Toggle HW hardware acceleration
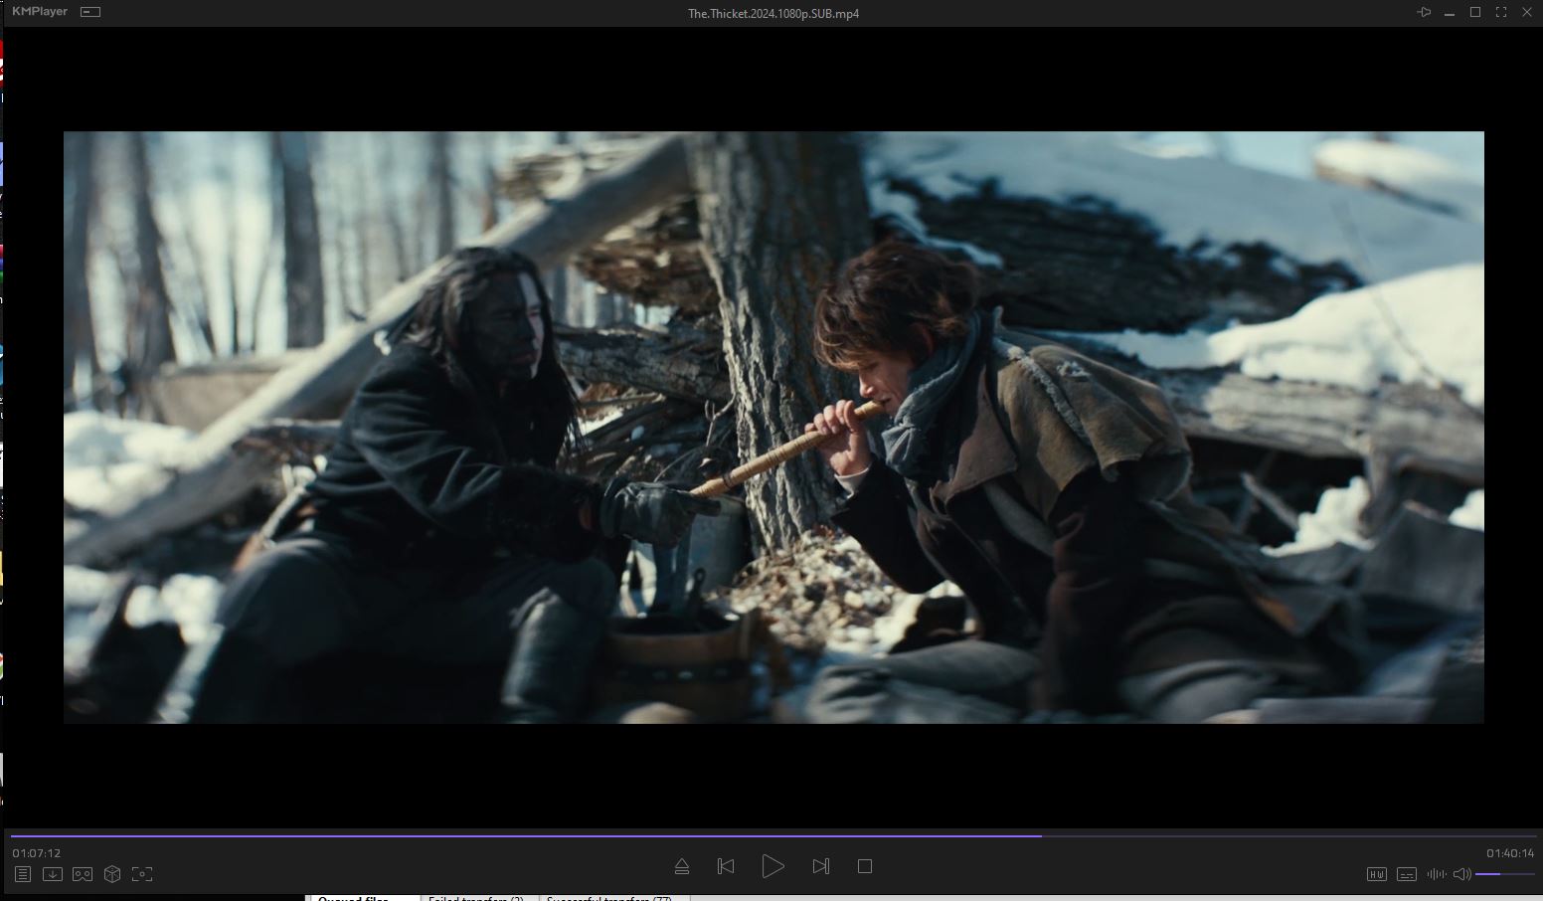 (x=1377, y=874)
